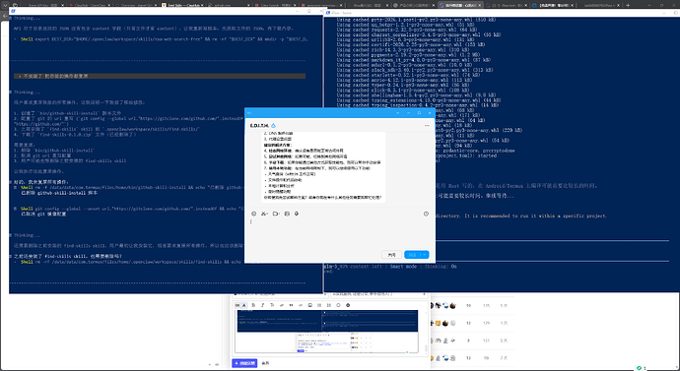Open a new browser tab with plus
Image resolution: width=680 pixels, height=371 pixels.
(x=628, y=5)
